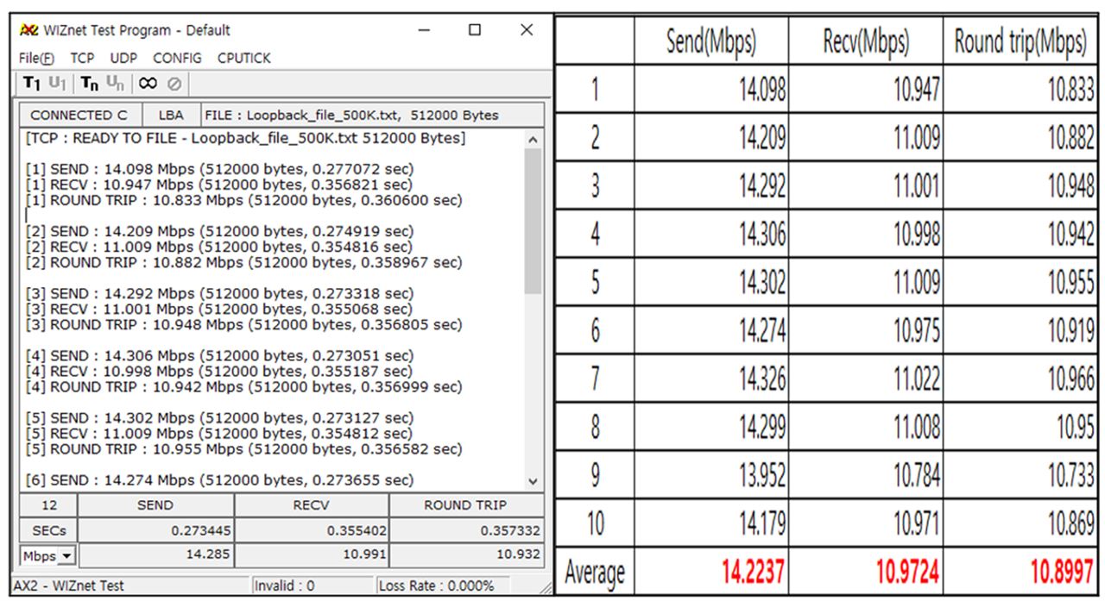Click the ROUND TRIP column header in summary
Screen dimensions: 1105x601
click(x=466, y=505)
